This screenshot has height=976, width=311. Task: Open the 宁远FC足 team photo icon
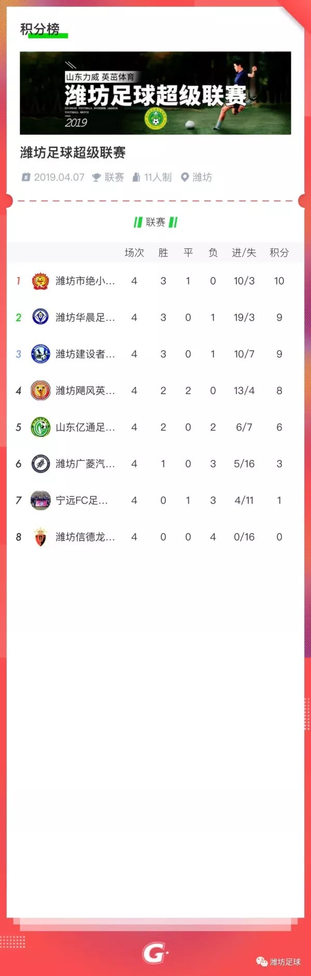point(40,500)
